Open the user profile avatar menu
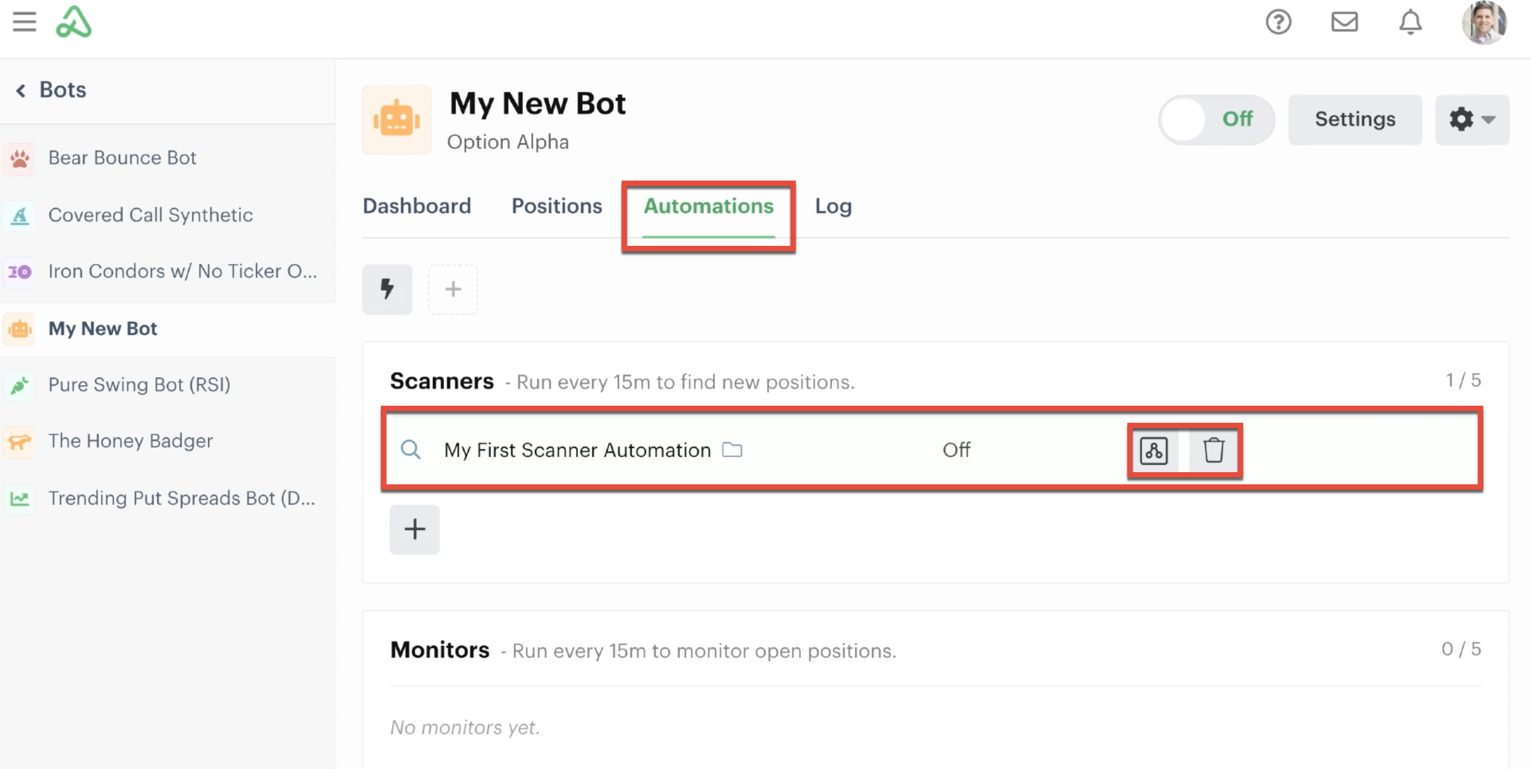Viewport: 1530px width, 769px height. pos(1484,22)
